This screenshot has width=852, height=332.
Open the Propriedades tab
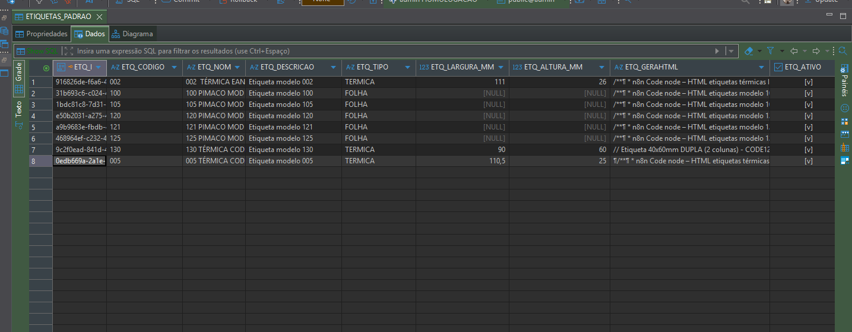click(42, 34)
